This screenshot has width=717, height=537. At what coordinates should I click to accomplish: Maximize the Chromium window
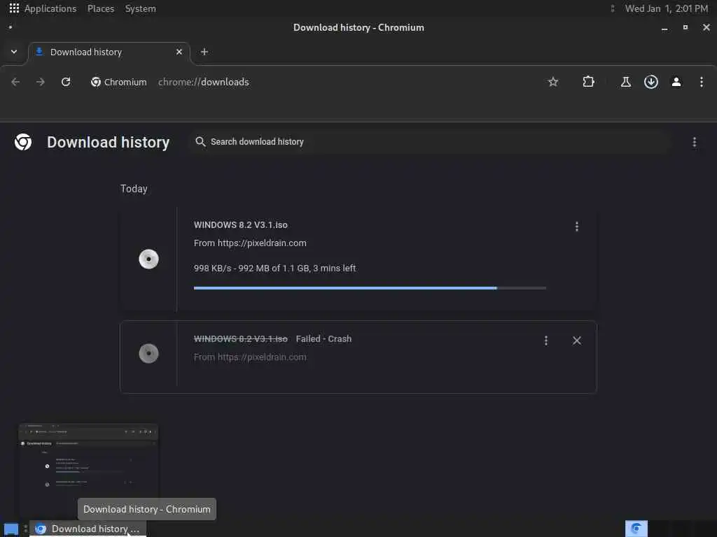click(685, 28)
